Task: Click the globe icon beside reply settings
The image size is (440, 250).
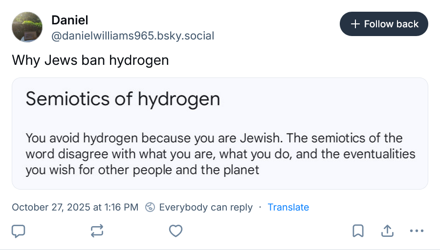Action: (150, 207)
